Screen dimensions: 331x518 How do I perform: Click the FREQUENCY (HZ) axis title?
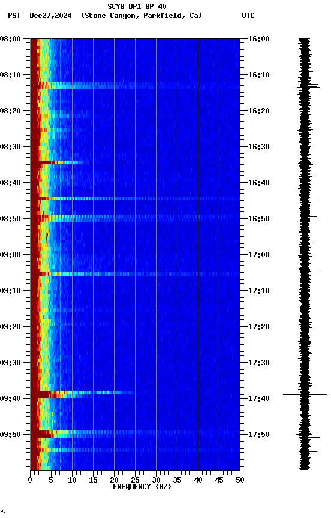click(142, 487)
